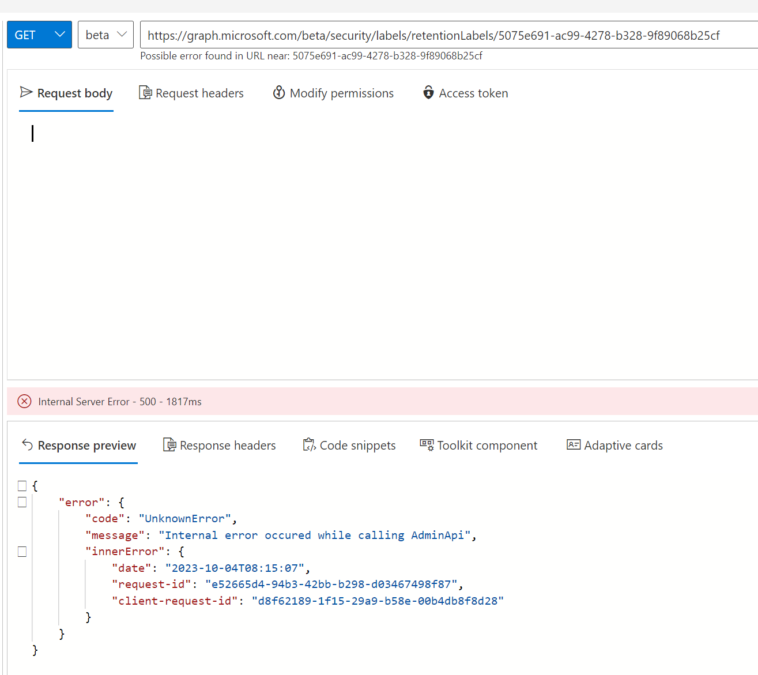758x675 pixels.
Task: Click the request URL input field
Action: 448,35
